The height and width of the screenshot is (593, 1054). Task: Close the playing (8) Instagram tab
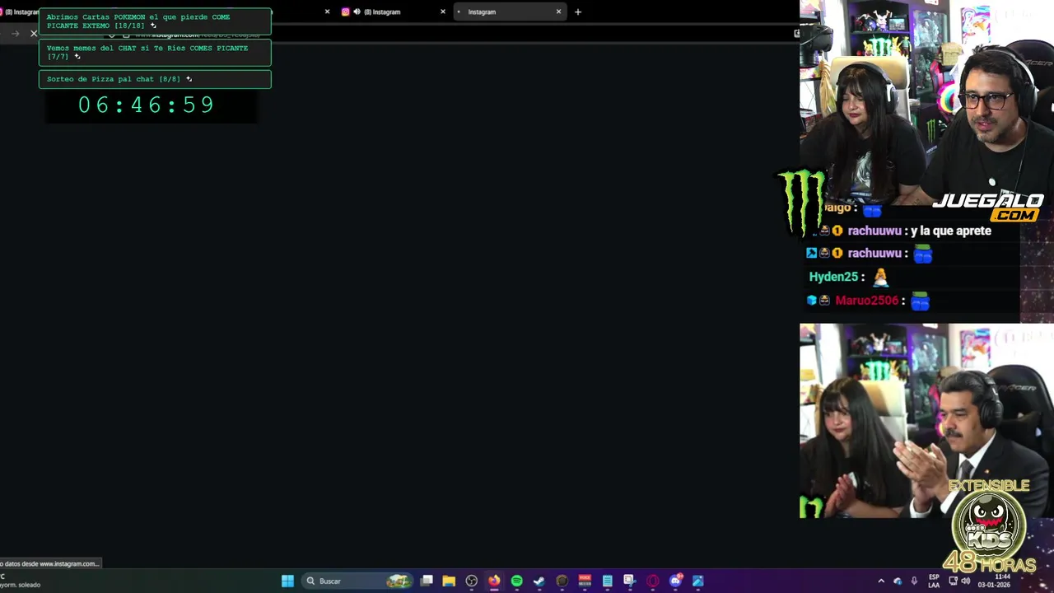[443, 12]
